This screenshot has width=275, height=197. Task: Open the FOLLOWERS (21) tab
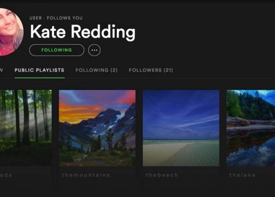[x=151, y=70]
